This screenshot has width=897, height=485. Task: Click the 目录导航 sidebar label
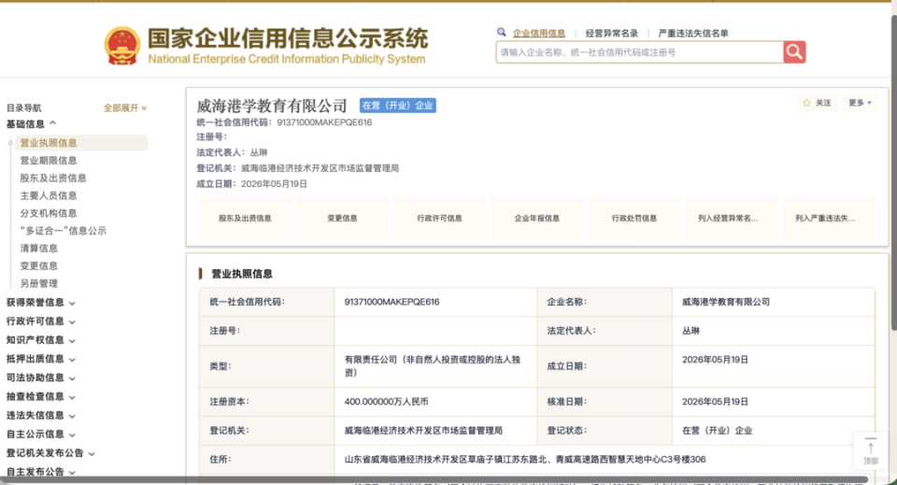tap(24, 108)
